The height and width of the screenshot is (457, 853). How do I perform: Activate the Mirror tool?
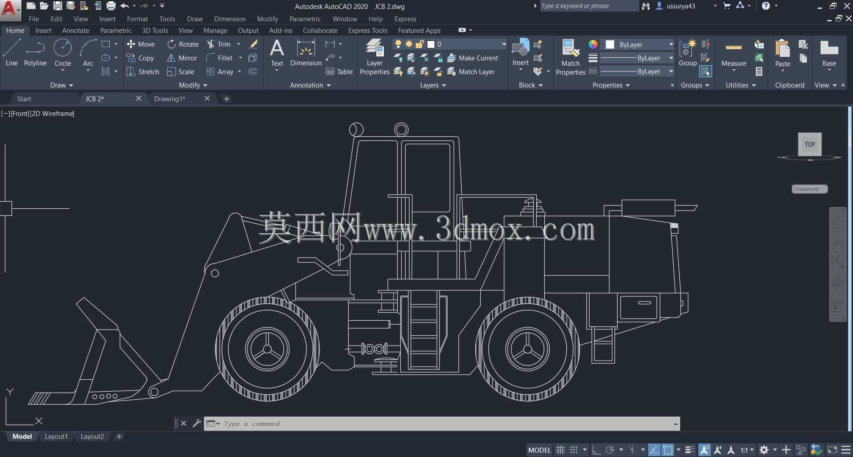(182, 58)
